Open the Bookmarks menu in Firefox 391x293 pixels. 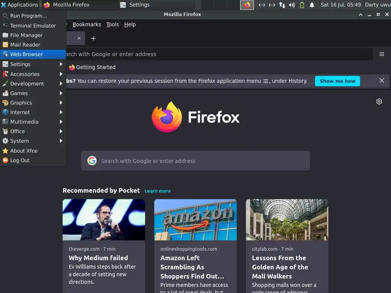click(x=87, y=24)
